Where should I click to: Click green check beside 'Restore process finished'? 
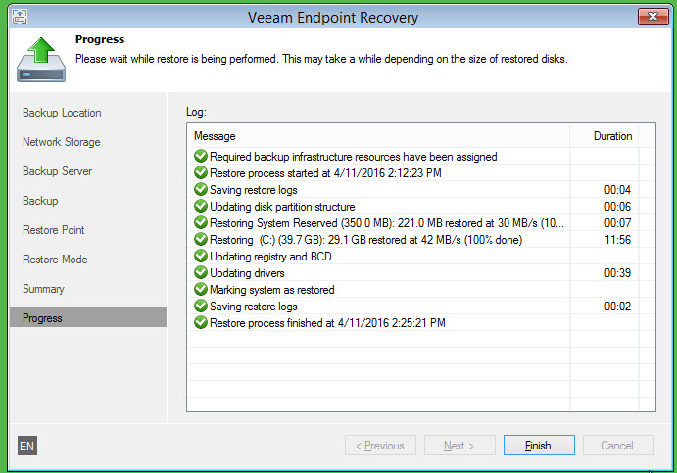(200, 322)
